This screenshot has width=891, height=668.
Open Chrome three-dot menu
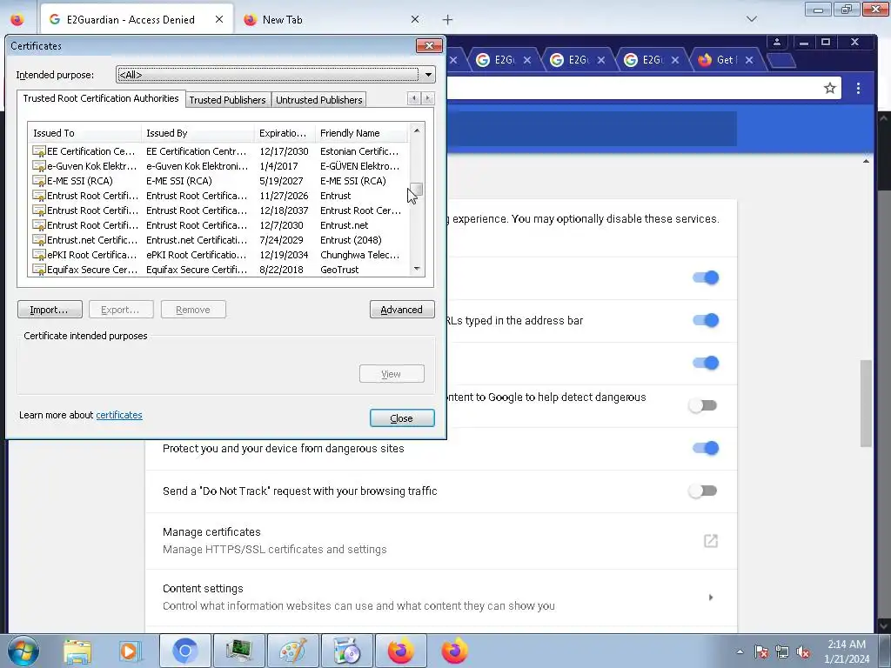point(858,88)
